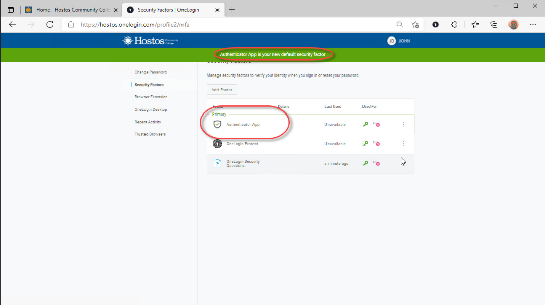Click password reset icon in OneLogin Protect row
The image size is (545, 305).
376,144
